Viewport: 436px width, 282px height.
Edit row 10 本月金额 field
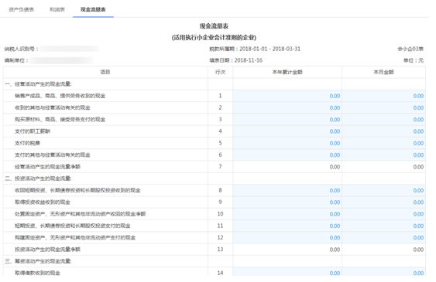coord(383,214)
